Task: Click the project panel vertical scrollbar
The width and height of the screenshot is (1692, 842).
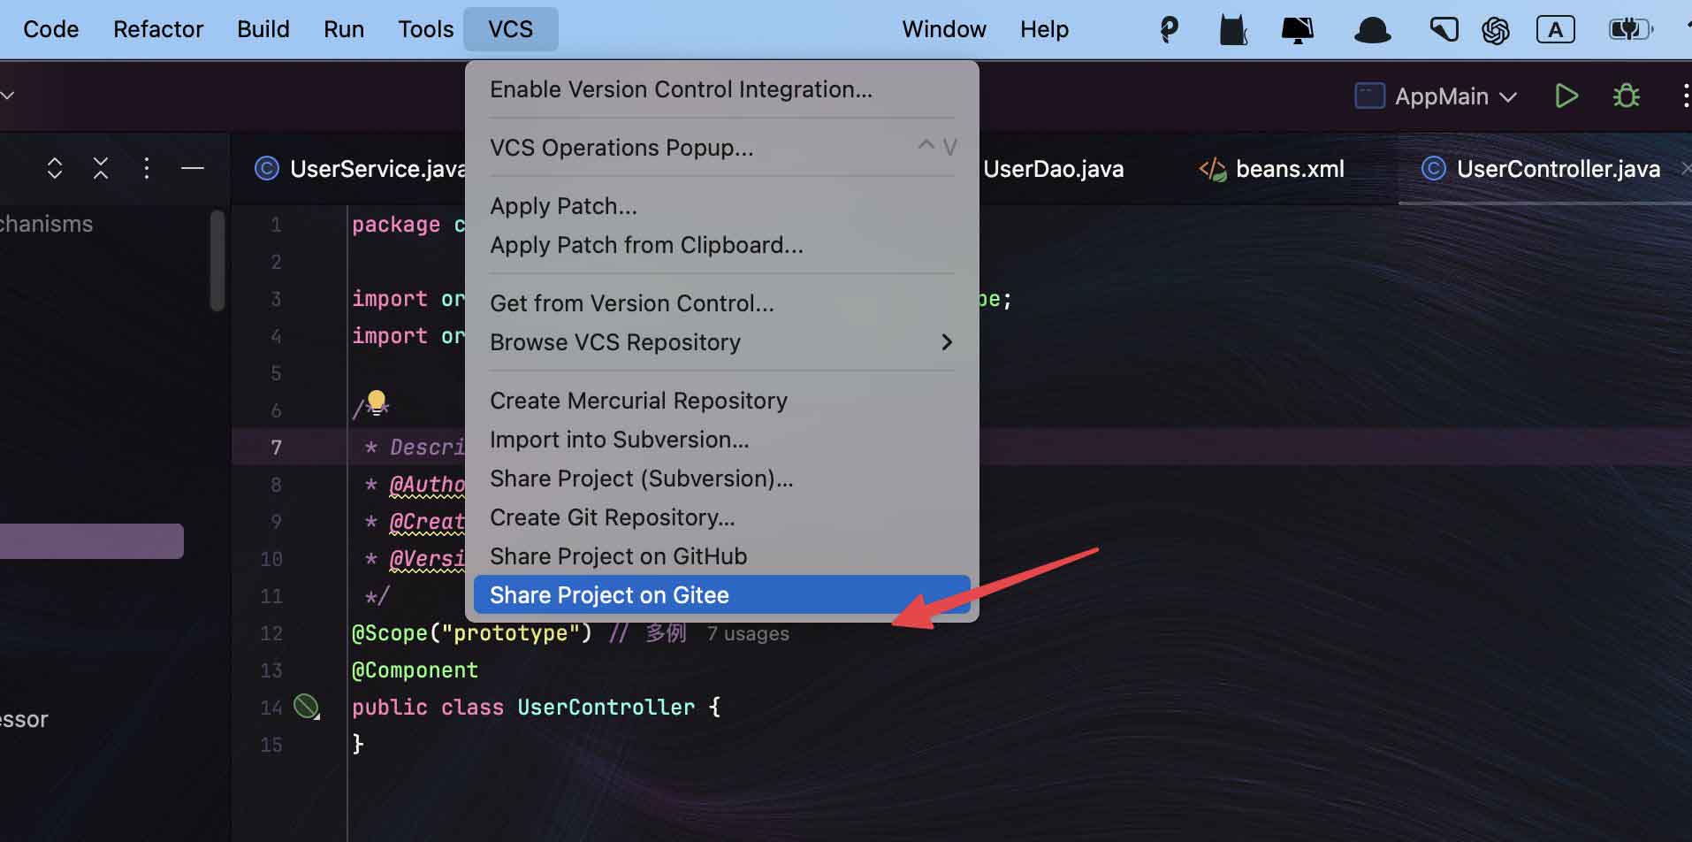Action: [x=217, y=260]
